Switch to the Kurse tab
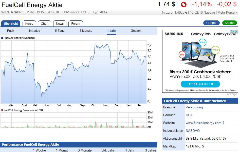The height and width of the screenshot is (152, 240). point(29,23)
